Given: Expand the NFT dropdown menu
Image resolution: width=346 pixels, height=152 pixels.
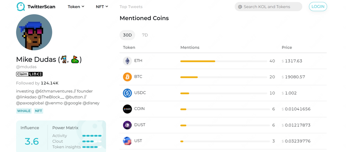Looking at the screenshot, I should [102, 7].
